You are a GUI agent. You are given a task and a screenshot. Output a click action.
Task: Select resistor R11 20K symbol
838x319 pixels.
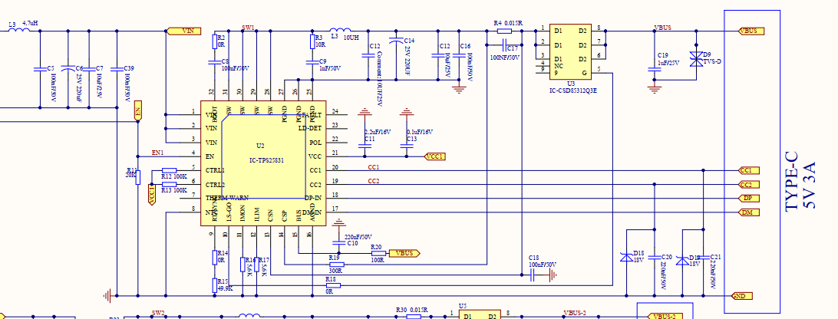coord(138,177)
